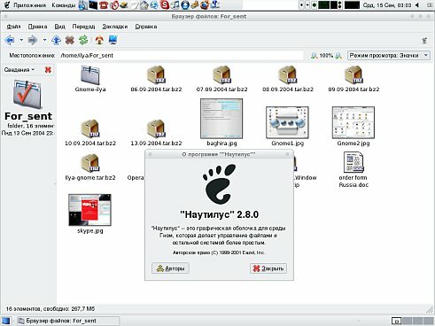Open the 'Правка' menu
The width and height of the screenshot is (435, 326).
click(37, 27)
